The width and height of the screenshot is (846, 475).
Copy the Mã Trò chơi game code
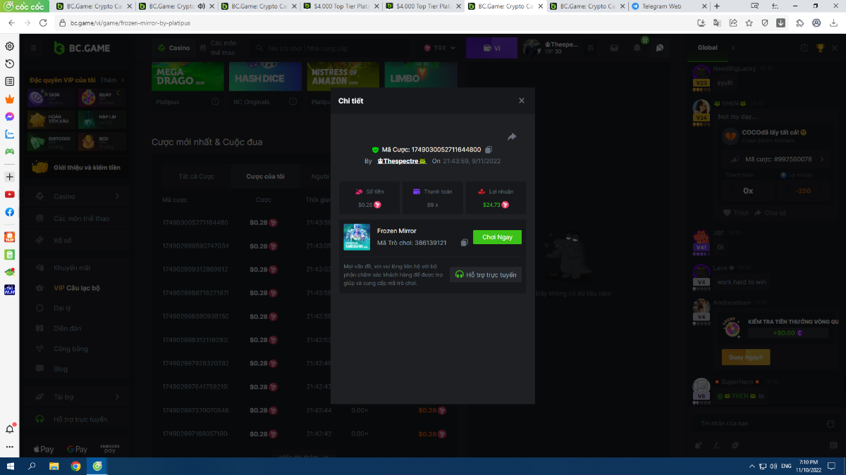[464, 243]
